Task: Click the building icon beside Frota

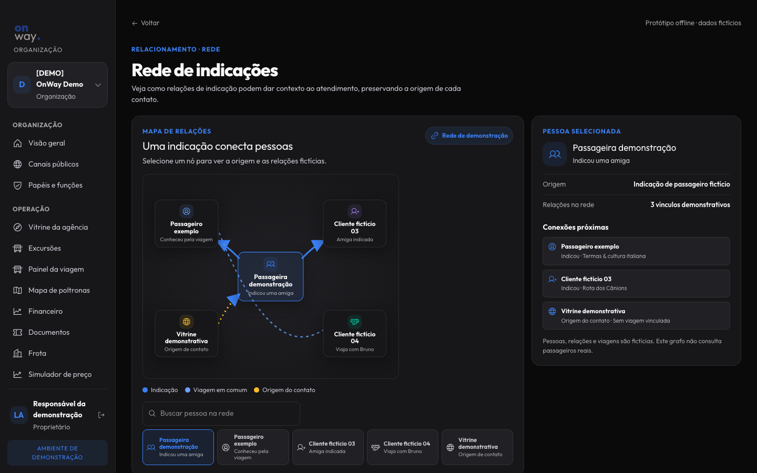Action: (17, 353)
